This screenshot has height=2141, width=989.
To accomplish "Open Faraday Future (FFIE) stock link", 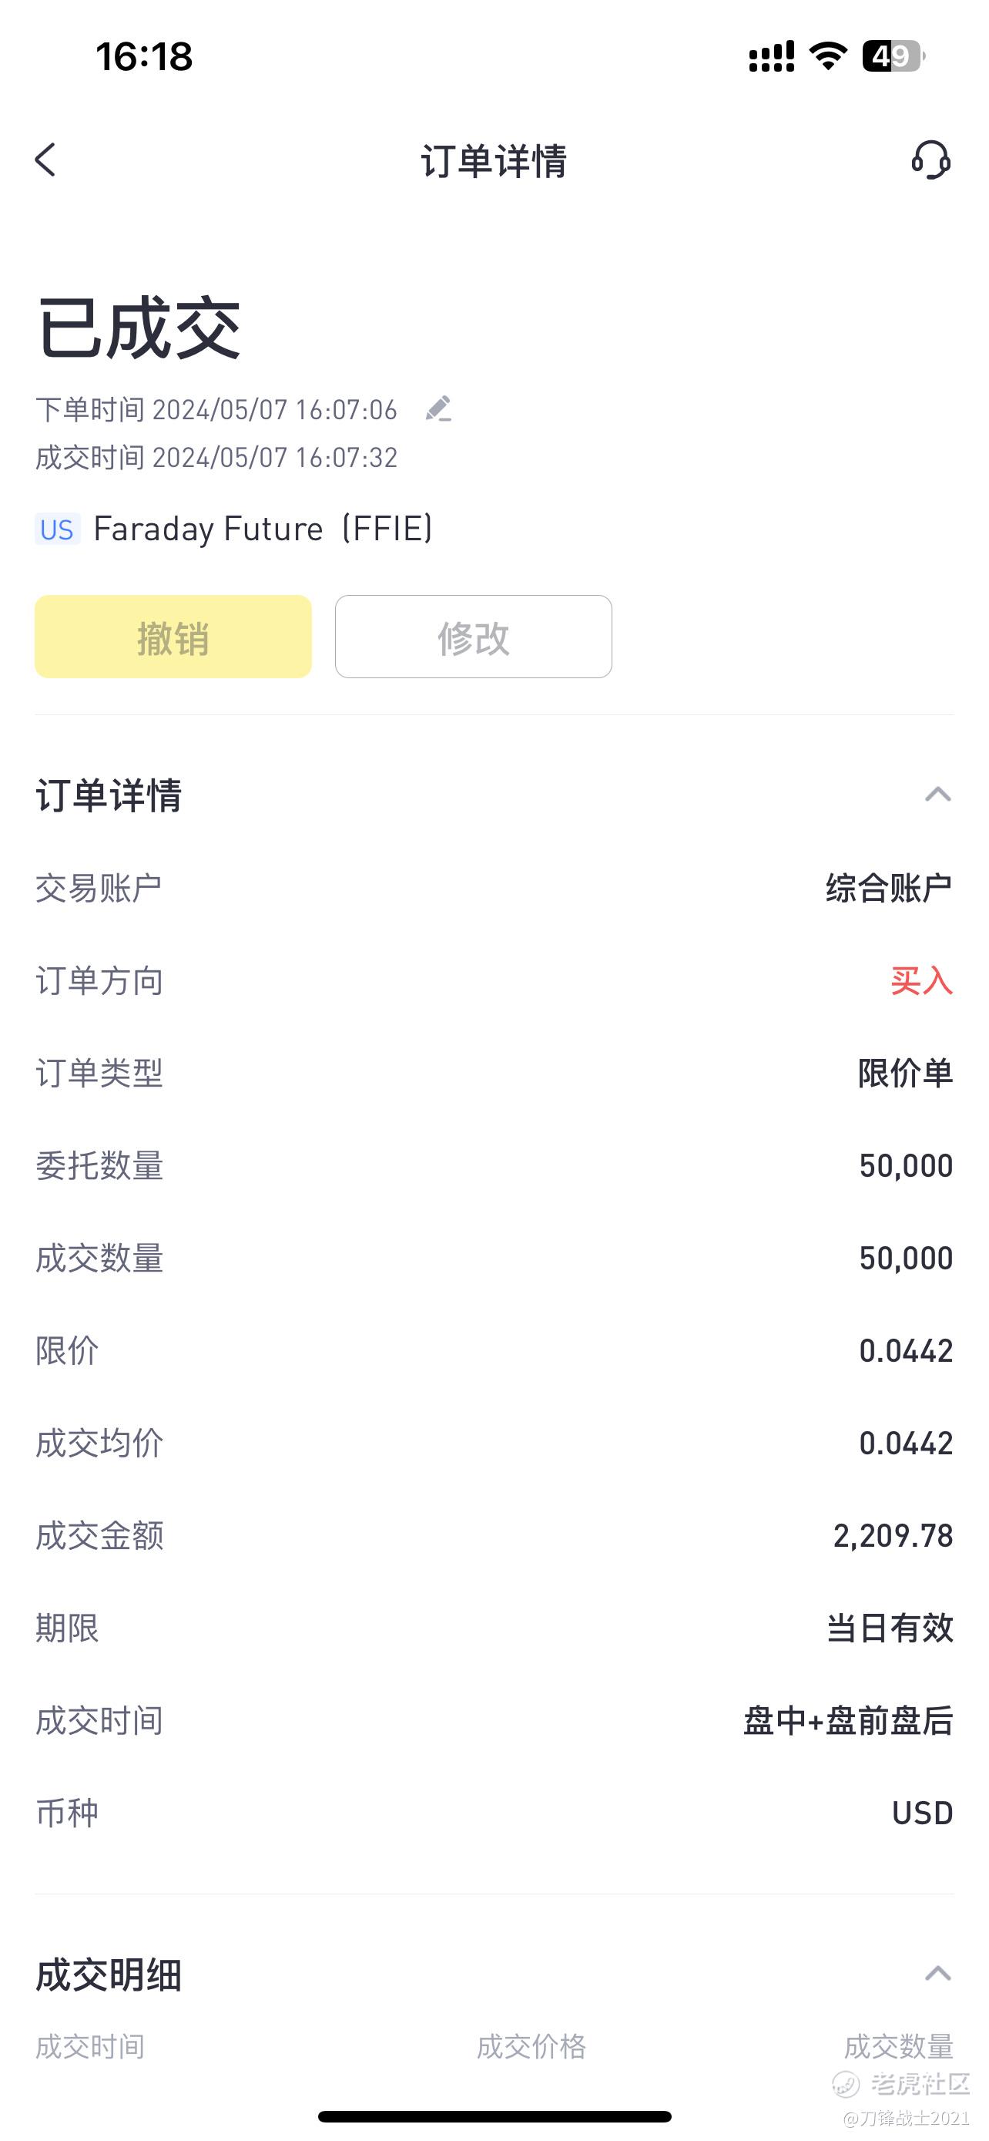I will 263,529.
